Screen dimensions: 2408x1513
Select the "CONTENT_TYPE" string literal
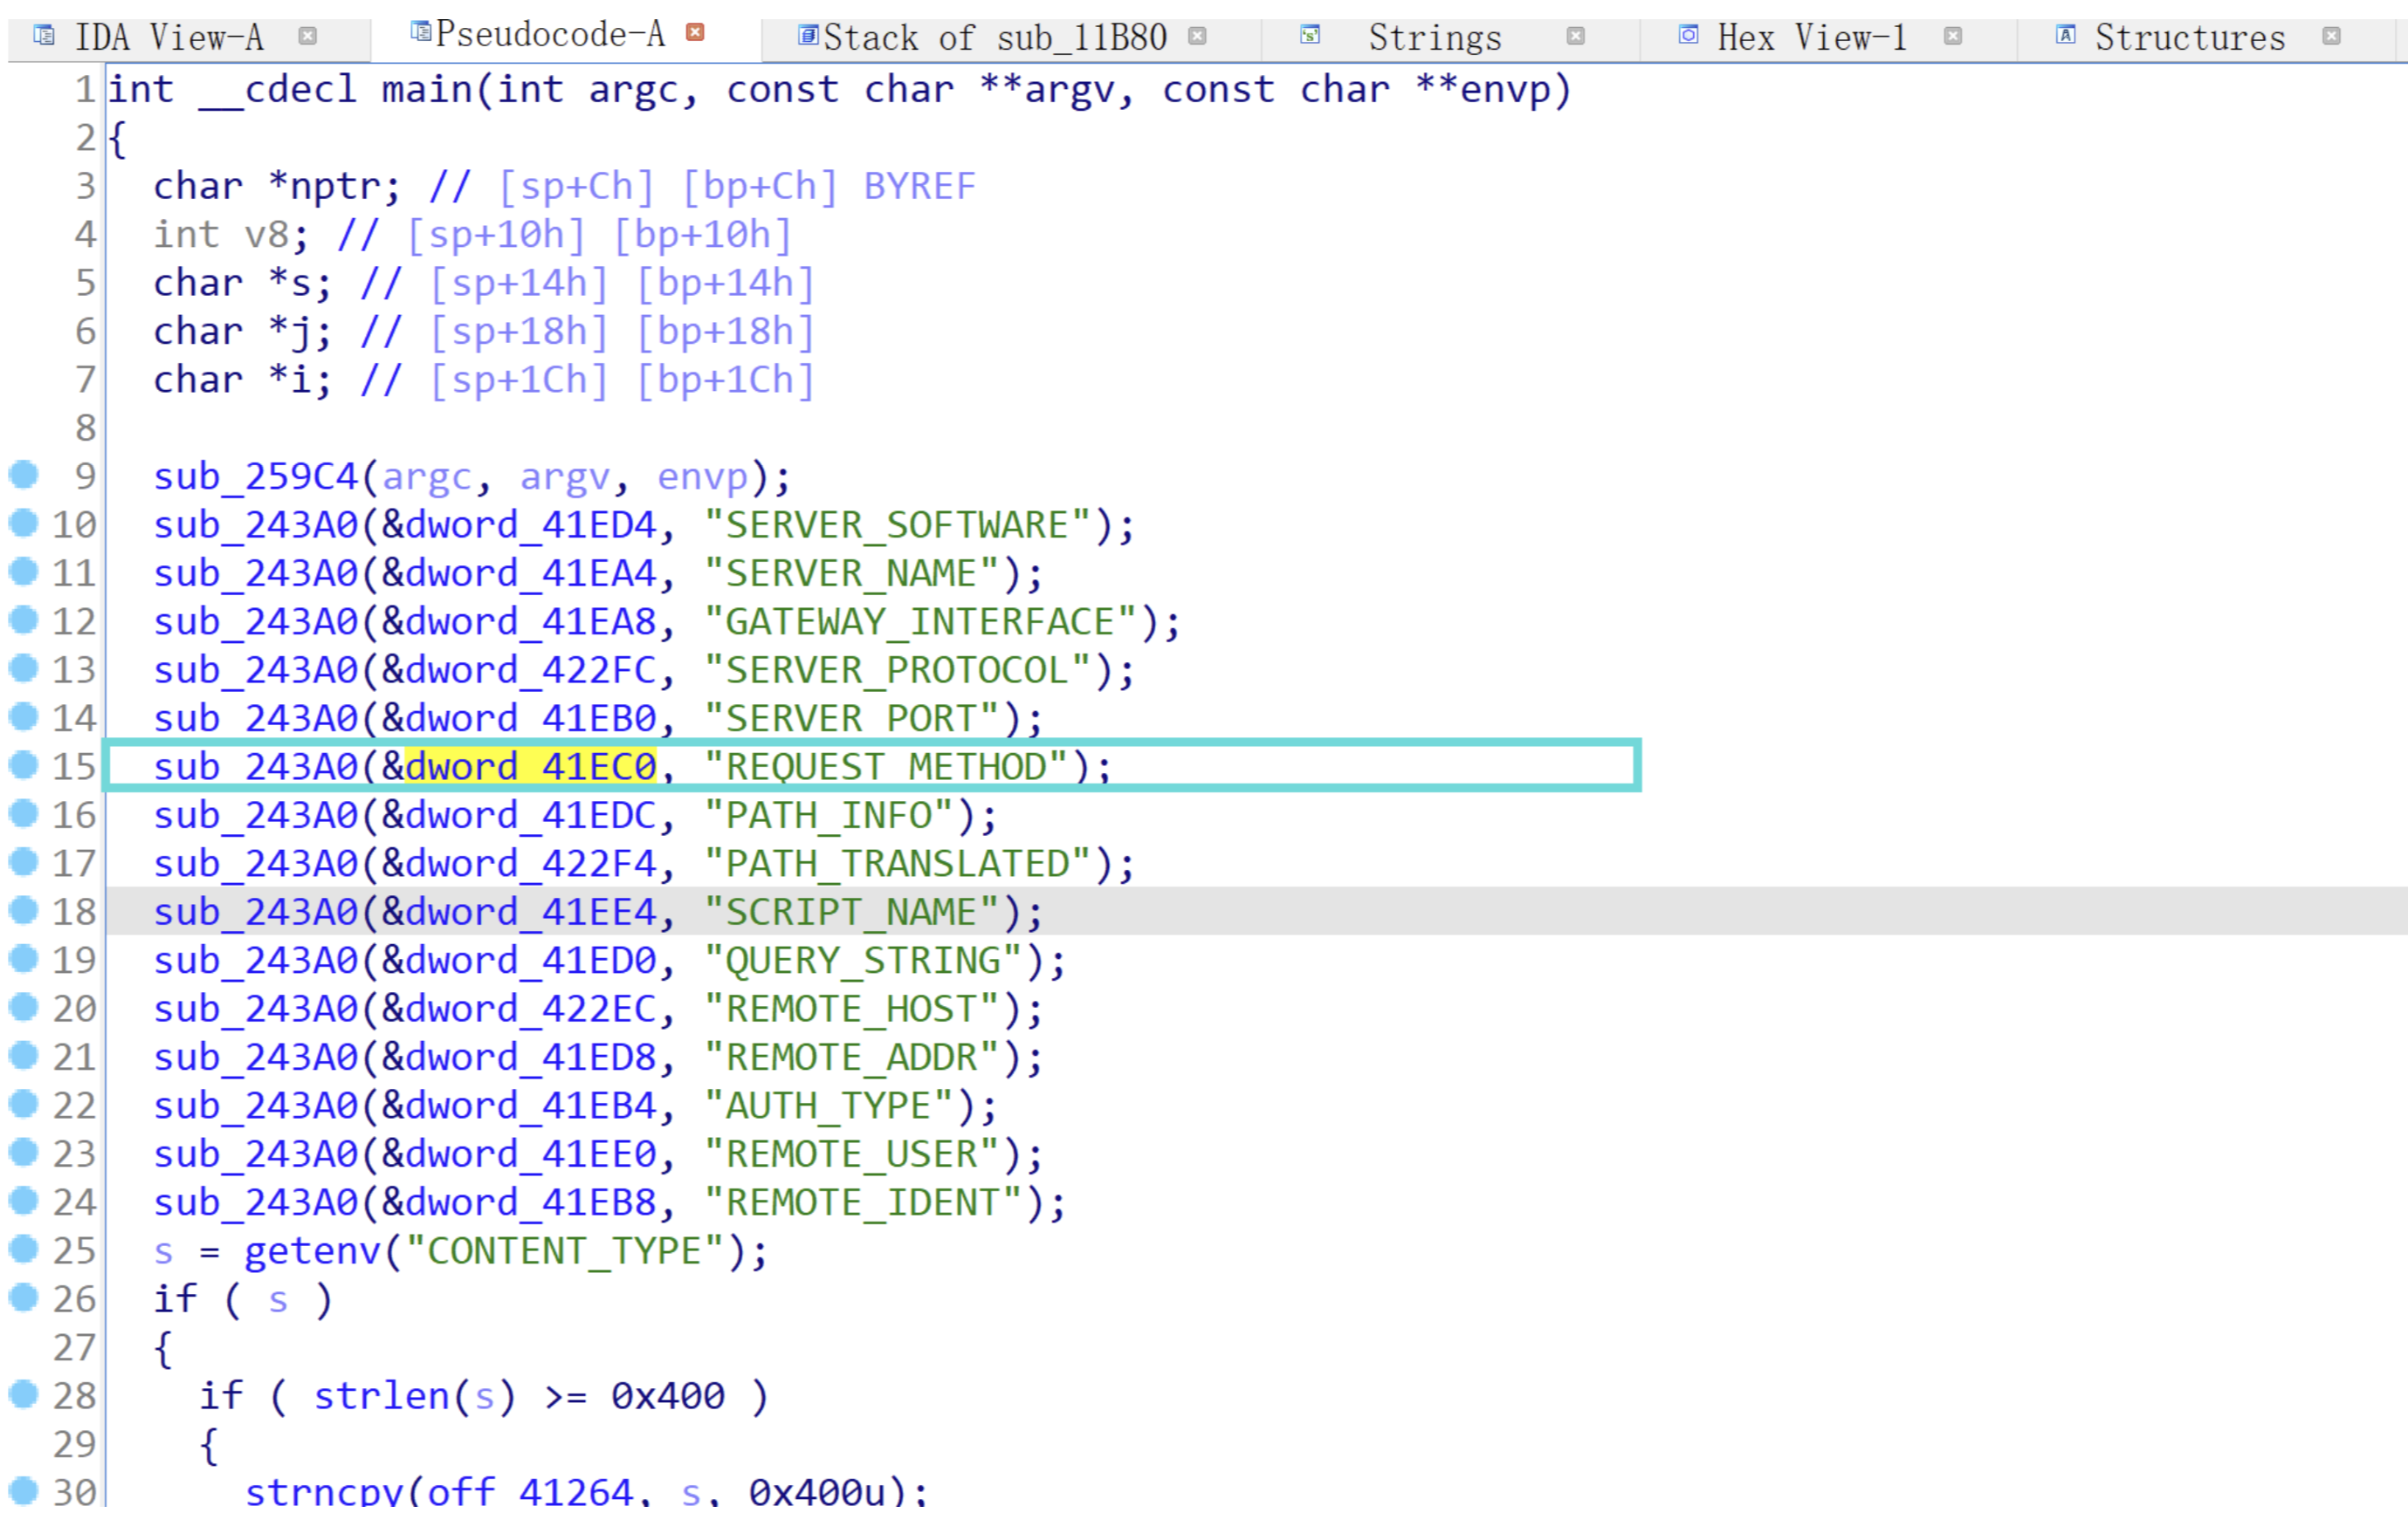[566, 1251]
